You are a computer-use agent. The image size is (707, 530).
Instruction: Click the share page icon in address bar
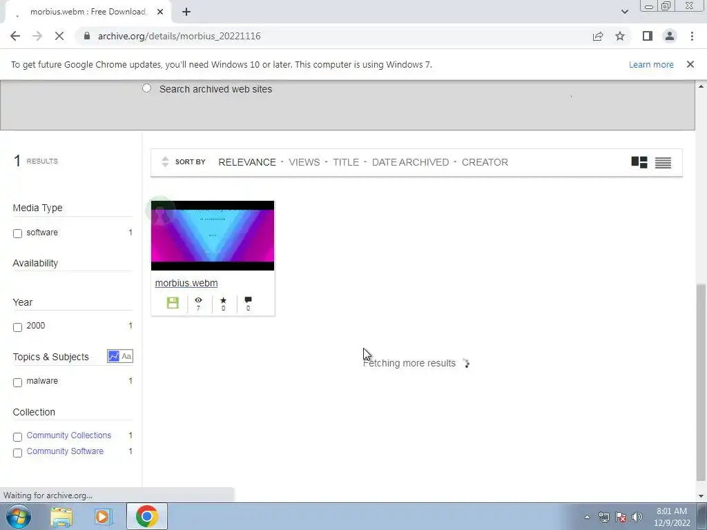click(598, 36)
